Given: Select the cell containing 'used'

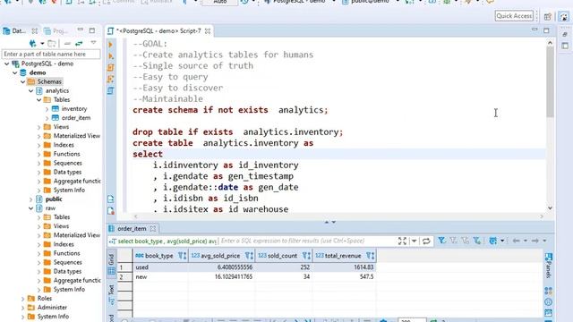Looking at the screenshot, I should click(161, 267).
